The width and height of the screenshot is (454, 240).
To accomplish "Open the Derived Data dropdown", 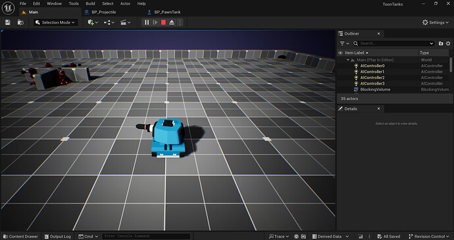I will 331,236.
